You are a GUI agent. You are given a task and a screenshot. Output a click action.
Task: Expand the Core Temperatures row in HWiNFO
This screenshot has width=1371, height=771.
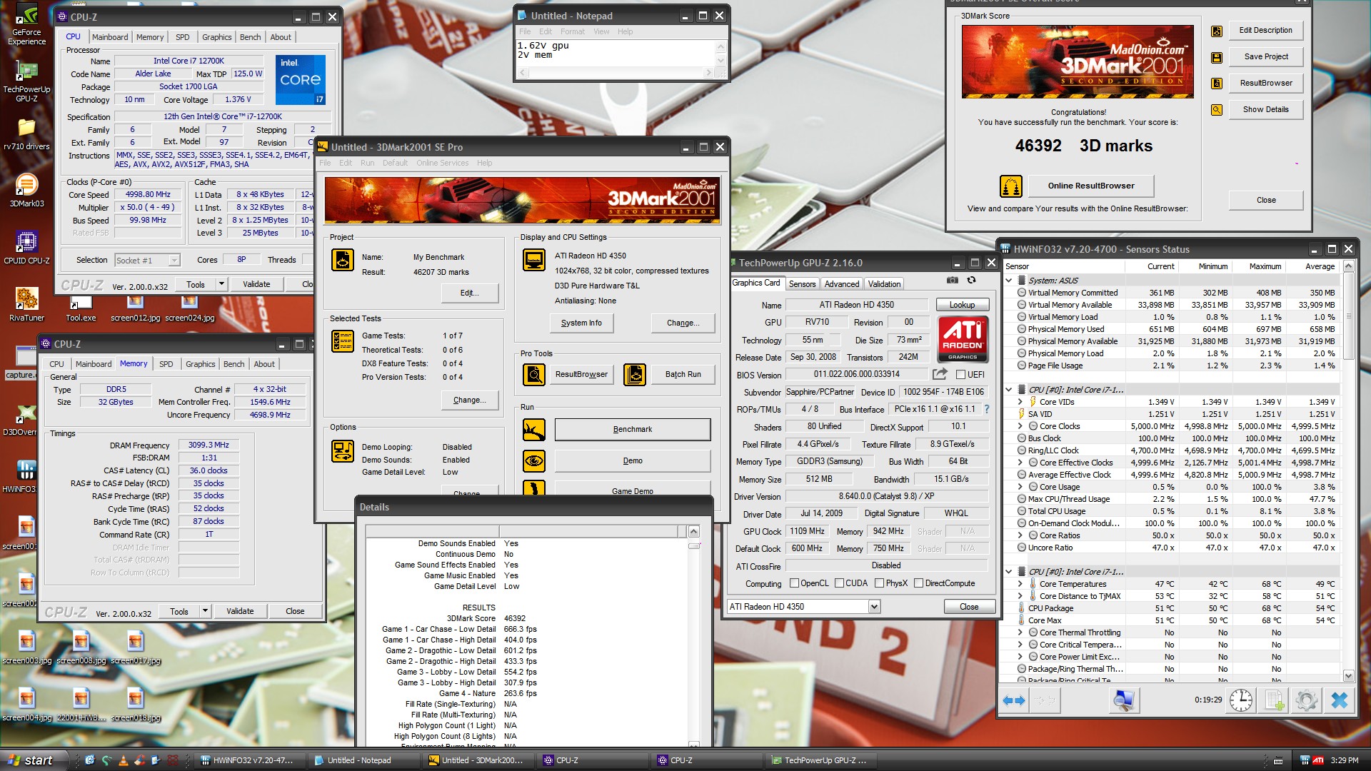pos(1020,584)
